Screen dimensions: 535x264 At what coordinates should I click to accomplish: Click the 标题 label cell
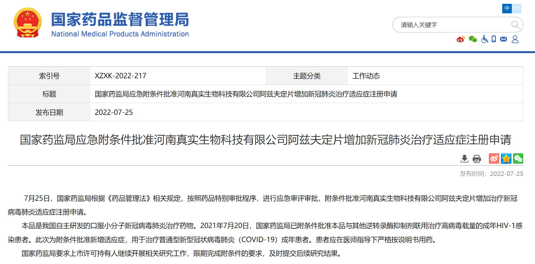click(x=49, y=94)
